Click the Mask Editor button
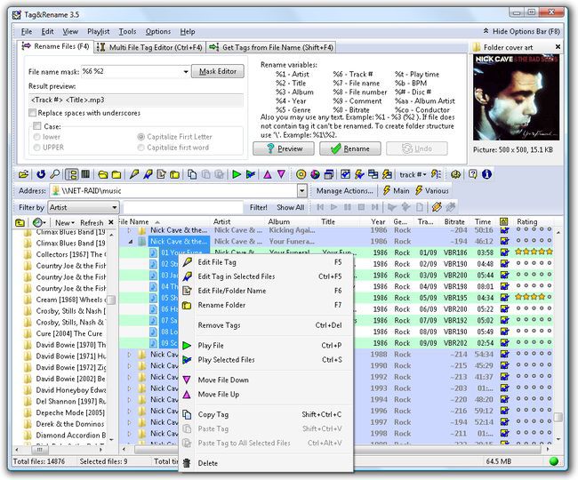This screenshot has height=480, width=578. pyautogui.click(x=218, y=71)
